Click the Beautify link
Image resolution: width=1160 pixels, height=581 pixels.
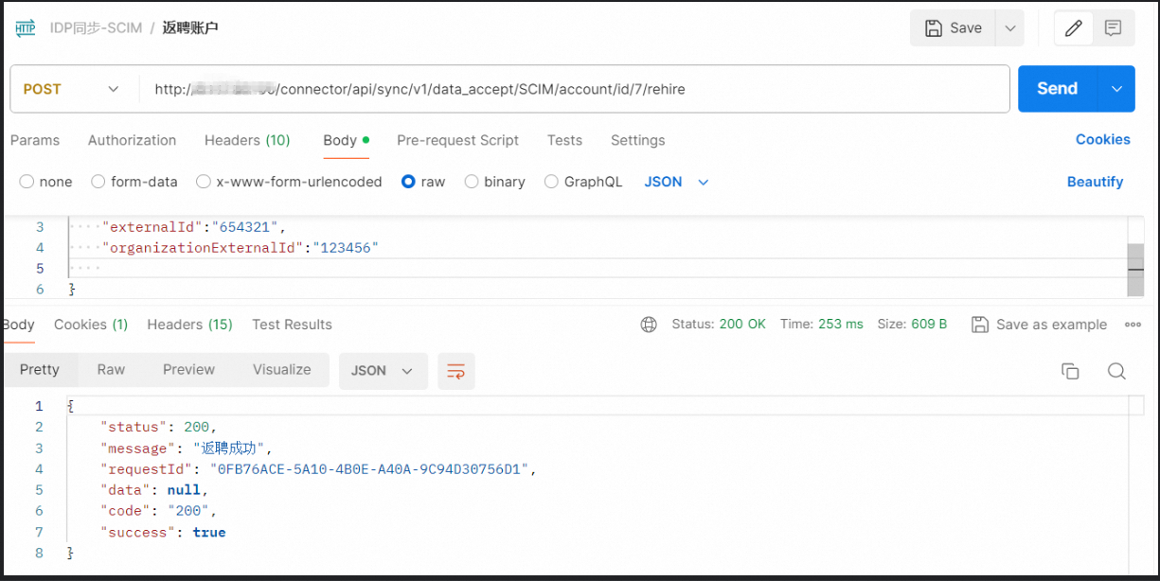(x=1095, y=182)
